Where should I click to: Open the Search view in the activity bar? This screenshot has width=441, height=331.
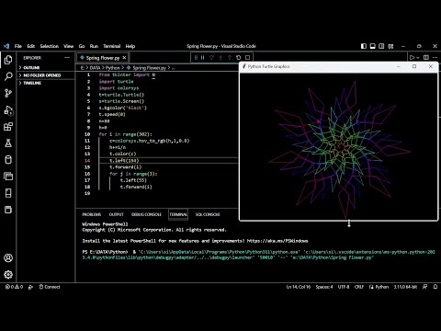pyautogui.click(x=8, y=76)
